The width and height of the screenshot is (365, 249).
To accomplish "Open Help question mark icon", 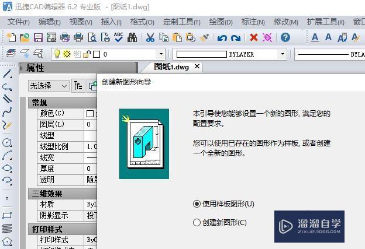I will tap(285, 37).
